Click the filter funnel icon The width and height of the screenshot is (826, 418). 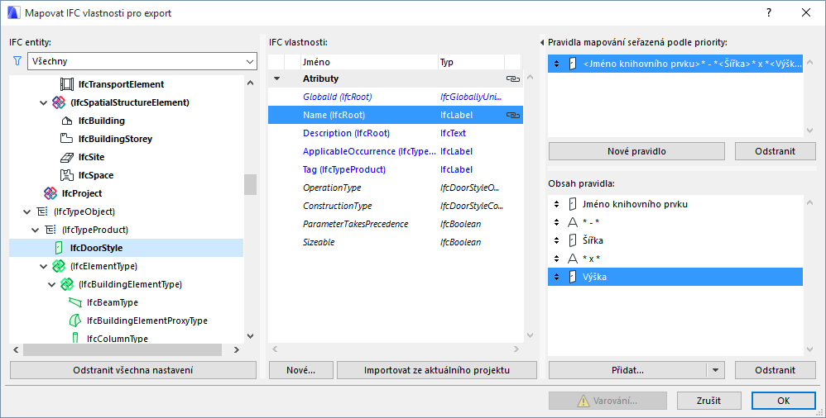pos(17,61)
